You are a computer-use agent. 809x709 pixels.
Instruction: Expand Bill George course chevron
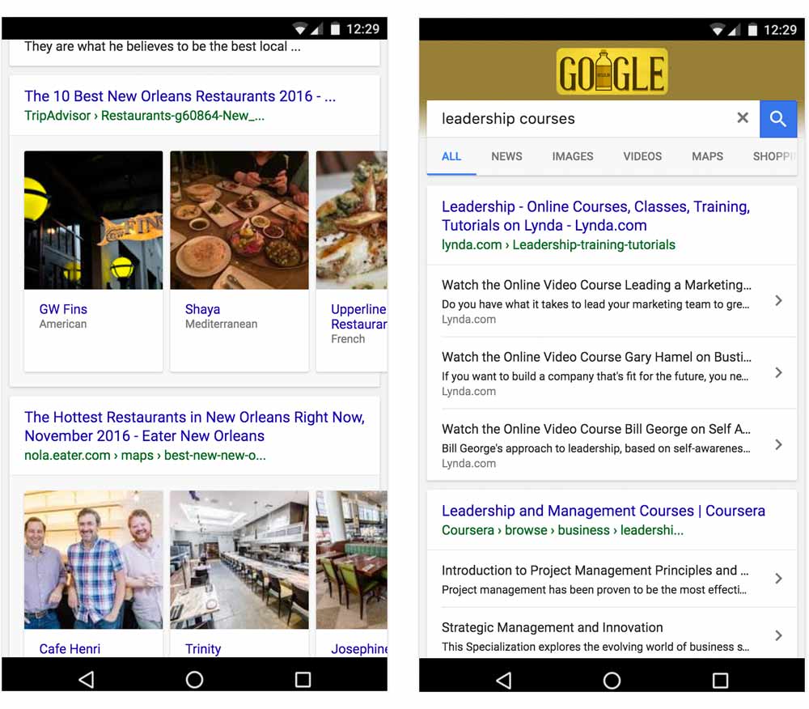pos(778,444)
